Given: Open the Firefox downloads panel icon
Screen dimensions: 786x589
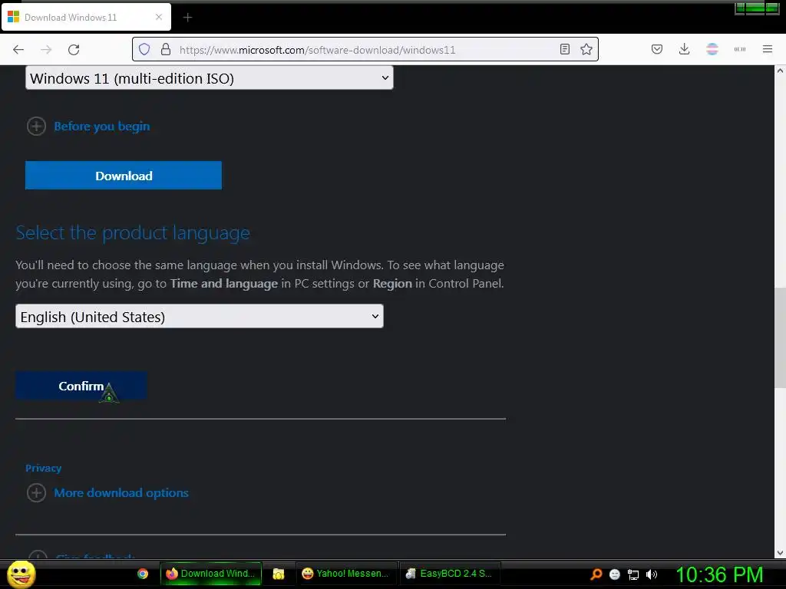Looking at the screenshot, I should coord(684,49).
